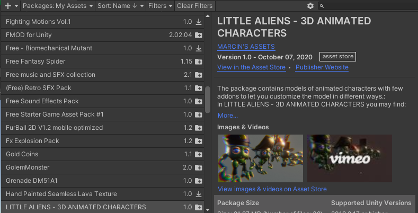
Task: Open the Sort: Name dropdown
Action: 120,6
